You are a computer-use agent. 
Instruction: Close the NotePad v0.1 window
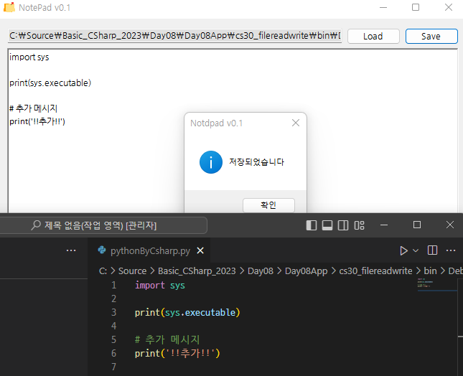tap(448, 7)
